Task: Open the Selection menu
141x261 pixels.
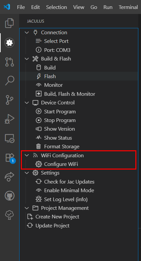Action: [57, 7]
